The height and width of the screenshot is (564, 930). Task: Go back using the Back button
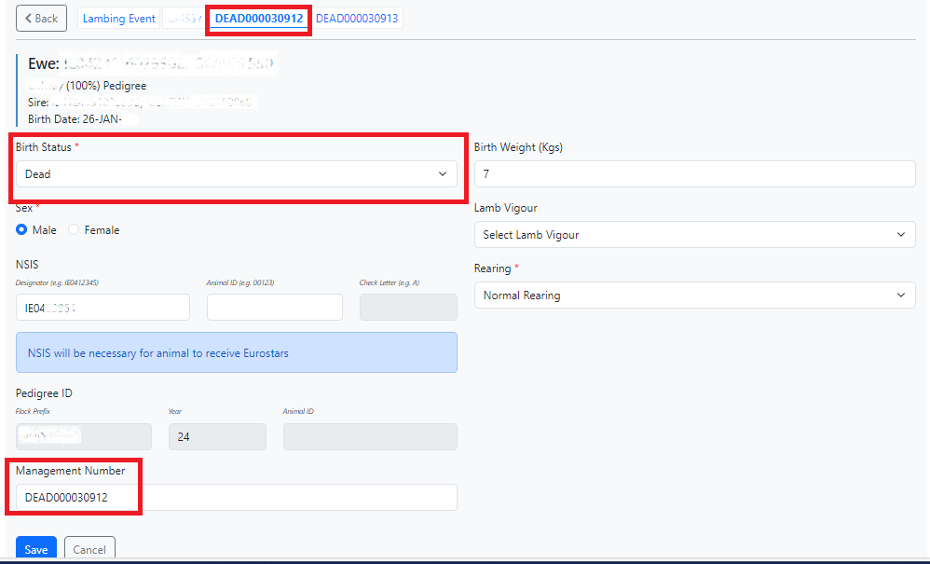coord(41,19)
